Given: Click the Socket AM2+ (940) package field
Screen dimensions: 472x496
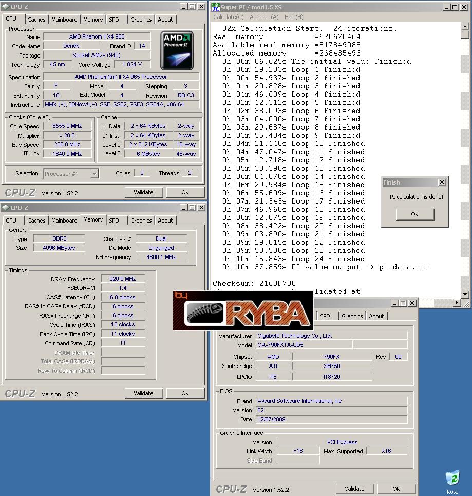Looking at the screenshot, I should pos(97,55).
